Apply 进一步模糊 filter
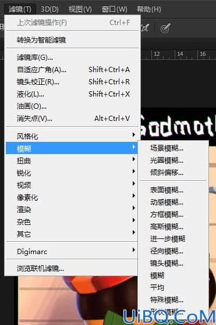Screen dimensions: 216x325 [173, 238]
